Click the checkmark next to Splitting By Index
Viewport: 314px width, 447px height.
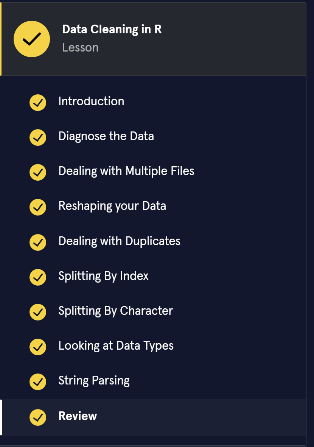click(x=38, y=277)
